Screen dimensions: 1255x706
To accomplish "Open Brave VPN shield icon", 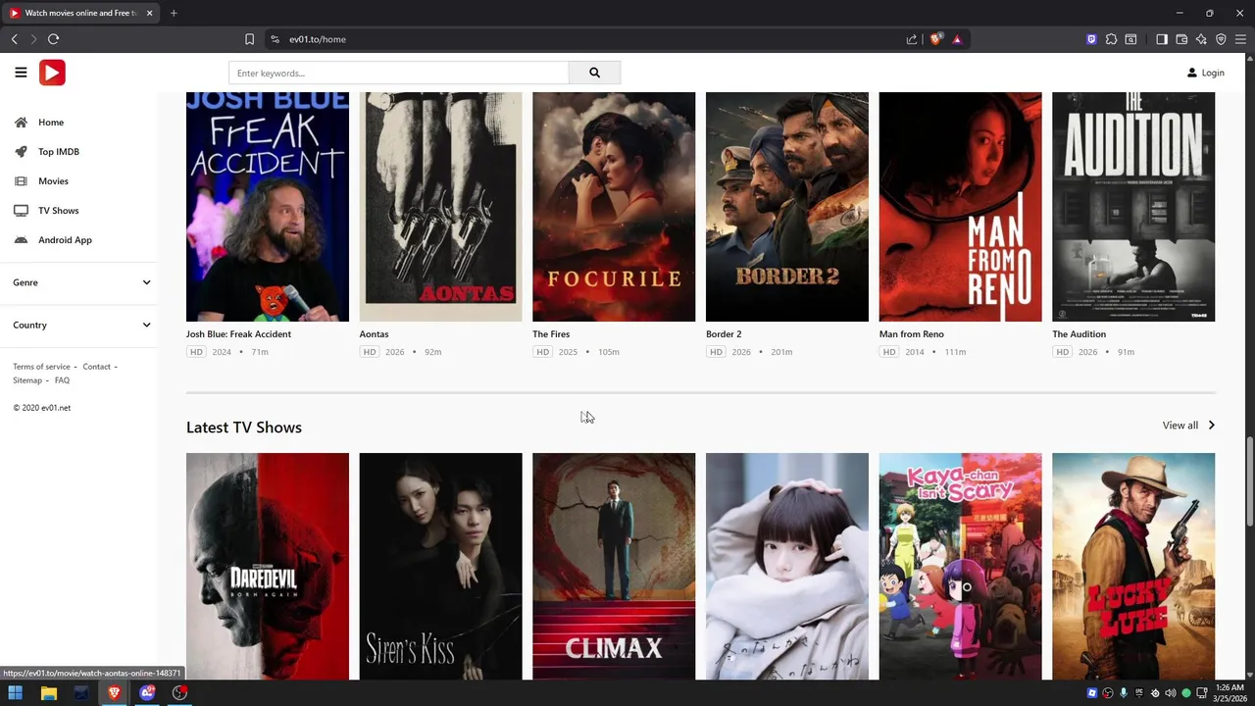I will [x=1221, y=39].
